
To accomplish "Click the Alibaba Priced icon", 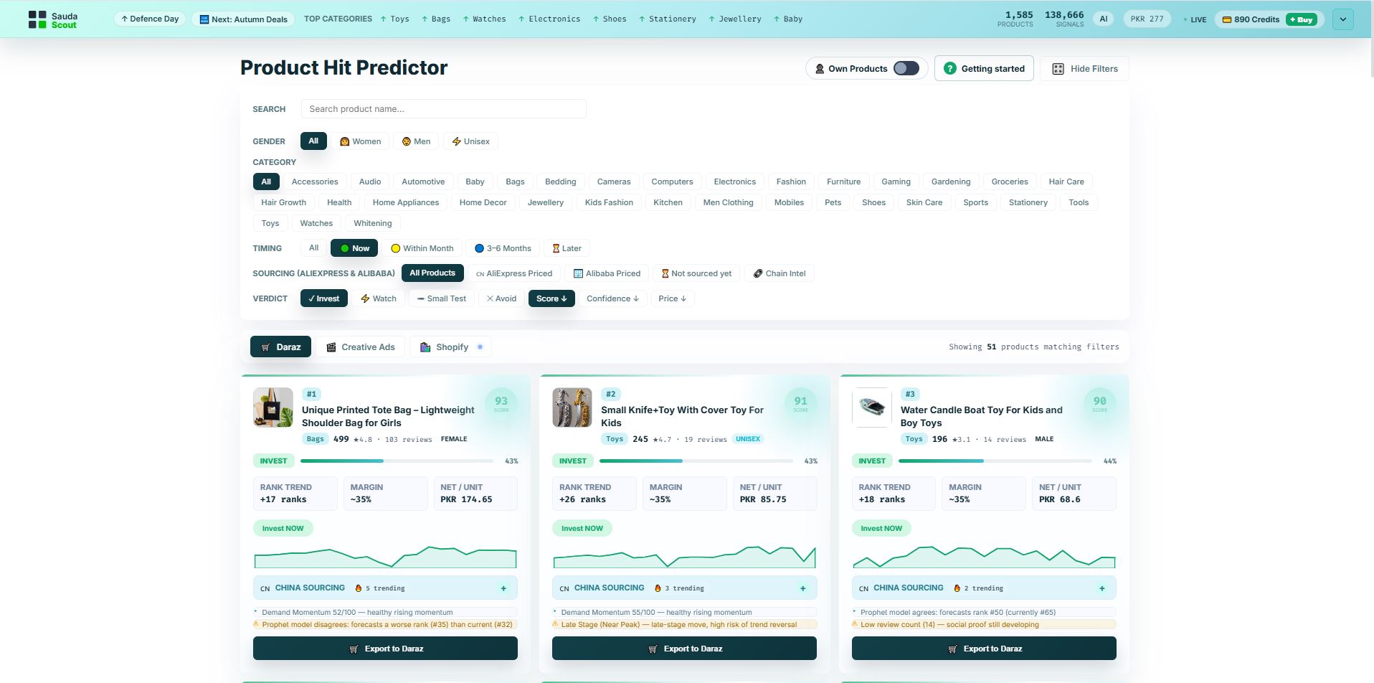I will coord(578,273).
